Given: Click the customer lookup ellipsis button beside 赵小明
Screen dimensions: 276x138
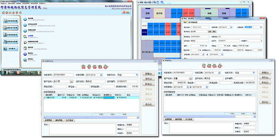Looking at the screenshot, I should pyautogui.click(x=71, y=82).
